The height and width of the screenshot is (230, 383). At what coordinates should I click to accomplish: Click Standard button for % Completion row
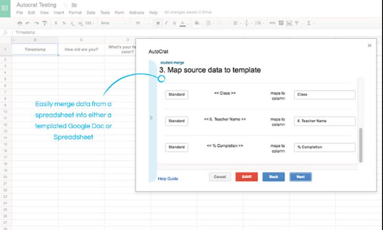pos(177,147)
